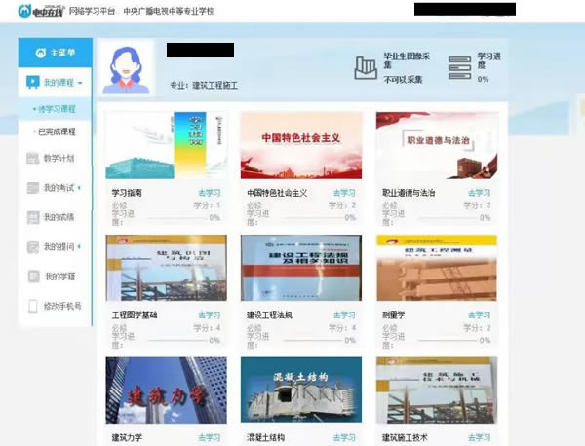Viewport: 585px width, 446px height.
Task: Click the 测量学 progress bar
Action: pos(448,341)
